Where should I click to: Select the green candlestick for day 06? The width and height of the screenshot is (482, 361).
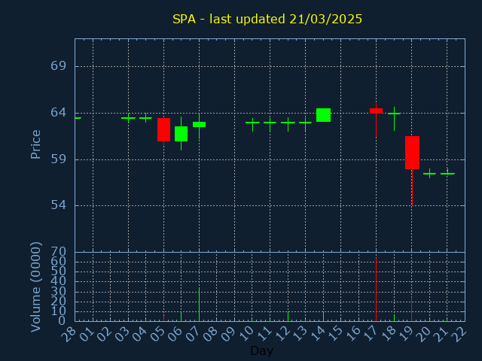pos(181,134)
